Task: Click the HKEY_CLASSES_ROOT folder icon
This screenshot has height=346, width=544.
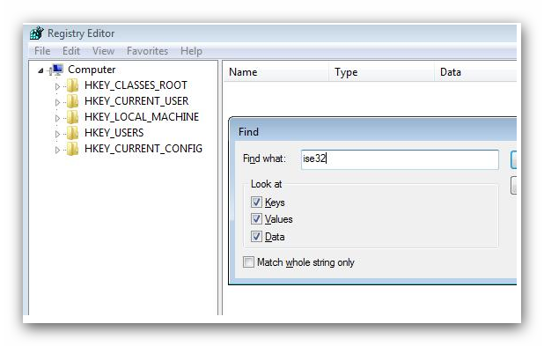Action: [x=72, y=85]
